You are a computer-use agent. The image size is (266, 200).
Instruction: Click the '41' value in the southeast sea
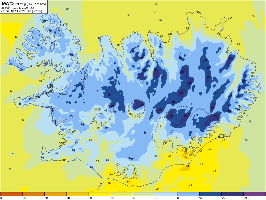(x=190, y=185)
